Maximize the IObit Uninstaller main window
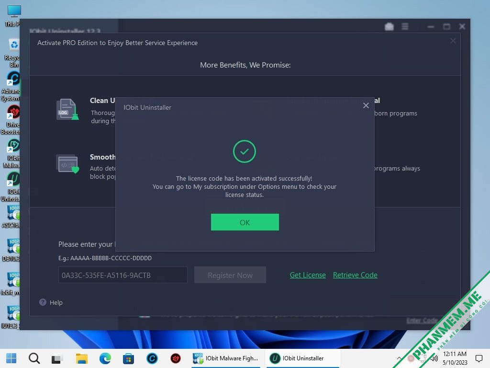Screen dimensions: 490x368 click(447, 27)
